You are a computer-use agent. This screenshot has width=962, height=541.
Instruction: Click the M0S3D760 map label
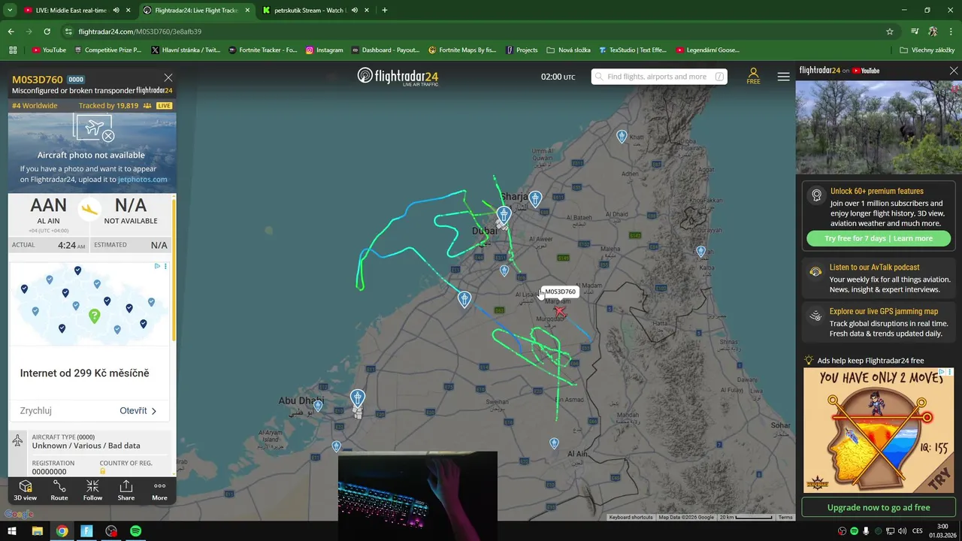pos(560,292)
